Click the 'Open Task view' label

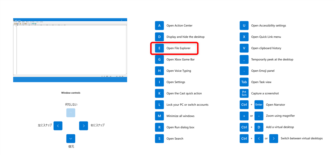coord(261,82)
